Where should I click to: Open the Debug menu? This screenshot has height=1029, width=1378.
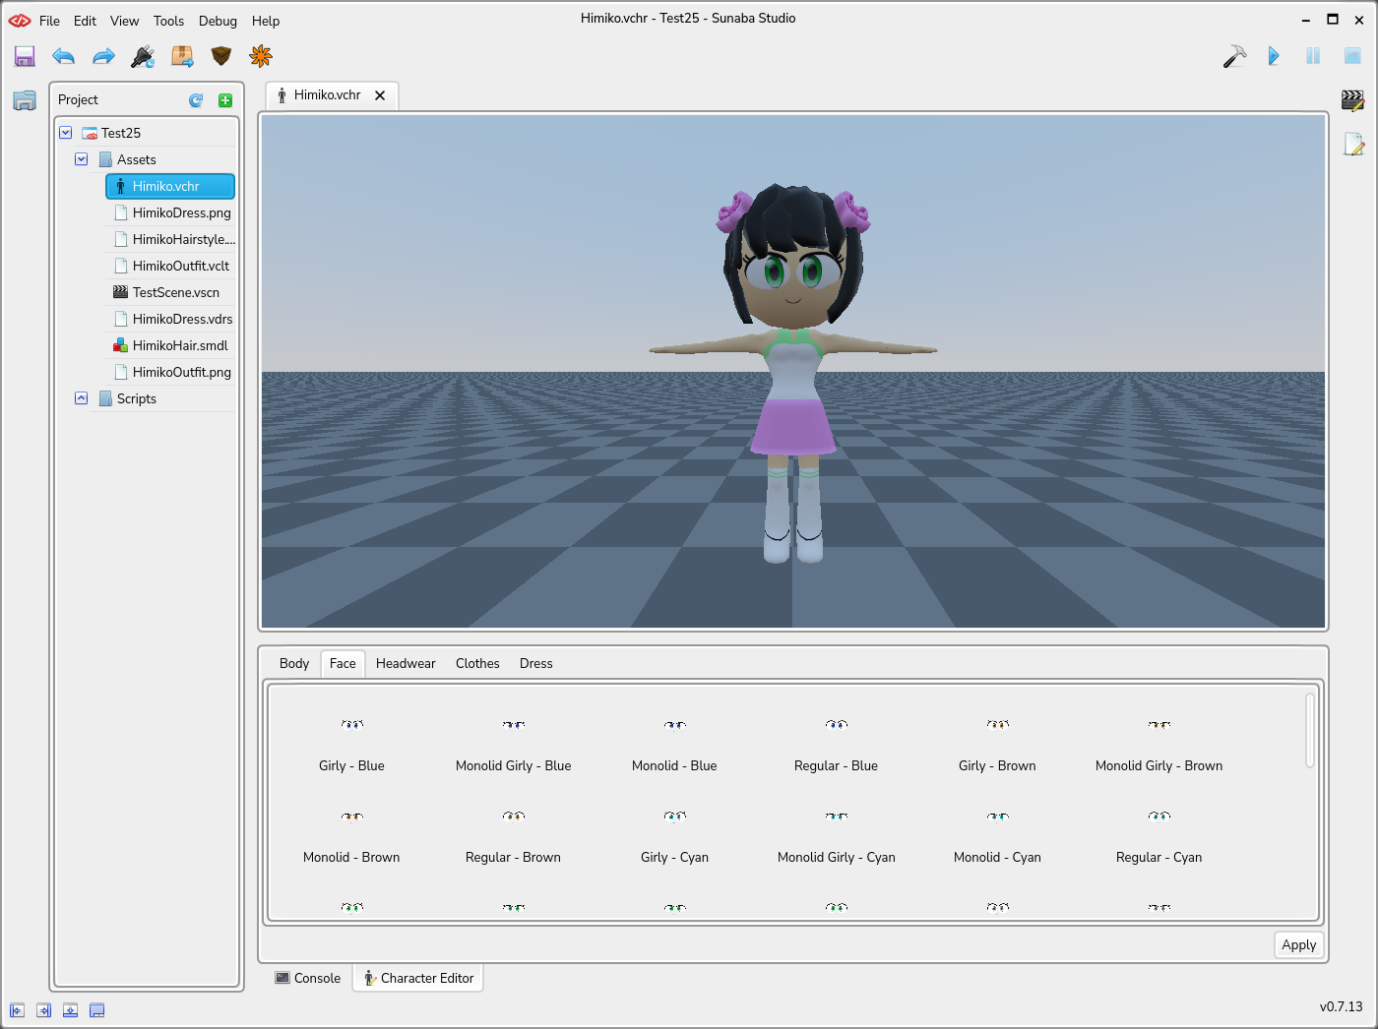coord(218,21)
